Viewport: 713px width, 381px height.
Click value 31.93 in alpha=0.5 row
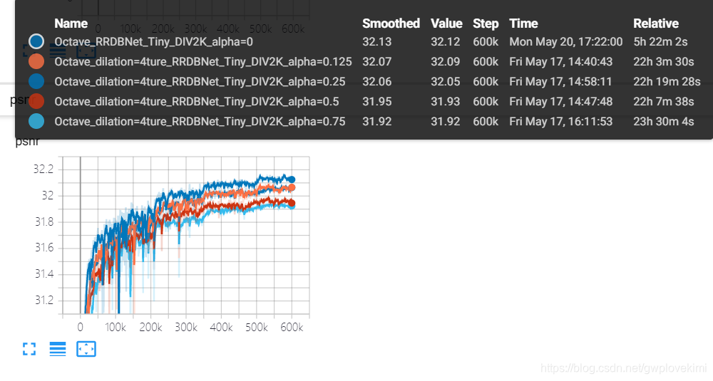coord(446,102)
